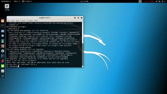Click 'The following NEW packages' line
The width and height of the screenshot is (167, 94).
pos(27,31)
